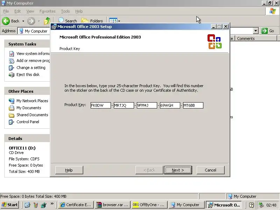Viewport: 280px width, 210px height.
Task: Click the second product key box MRTJQ
Action: (x=124, y=105)
